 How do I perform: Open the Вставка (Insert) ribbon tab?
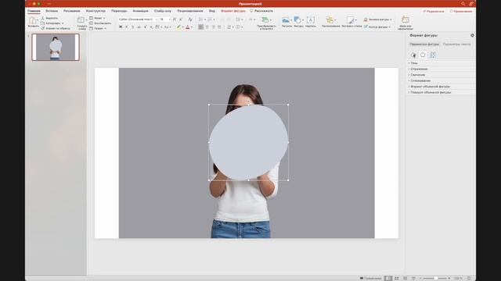click(52, 11)
